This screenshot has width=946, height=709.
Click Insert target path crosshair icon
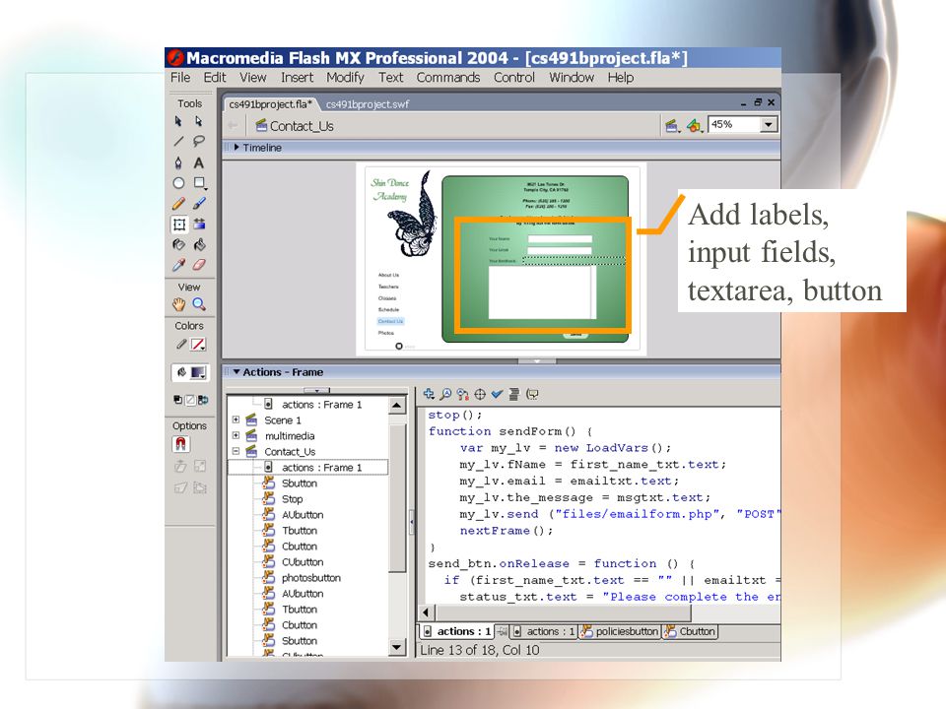click(480, 394)
